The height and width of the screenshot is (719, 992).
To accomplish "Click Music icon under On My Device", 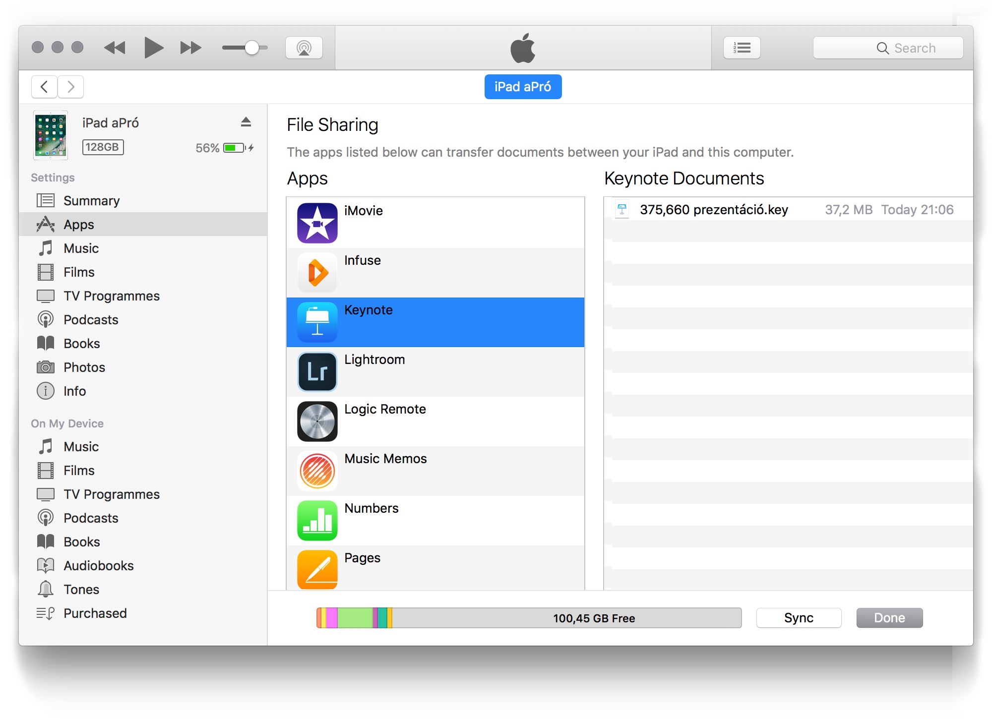I will 46,446.
